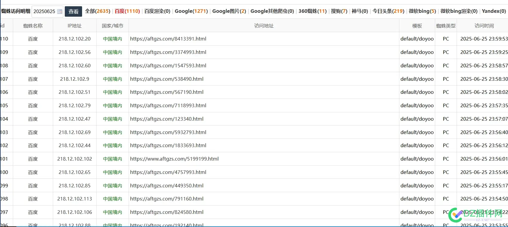
Task: Select the Yandex(0) filter
Action: click(x=494, y=11)
